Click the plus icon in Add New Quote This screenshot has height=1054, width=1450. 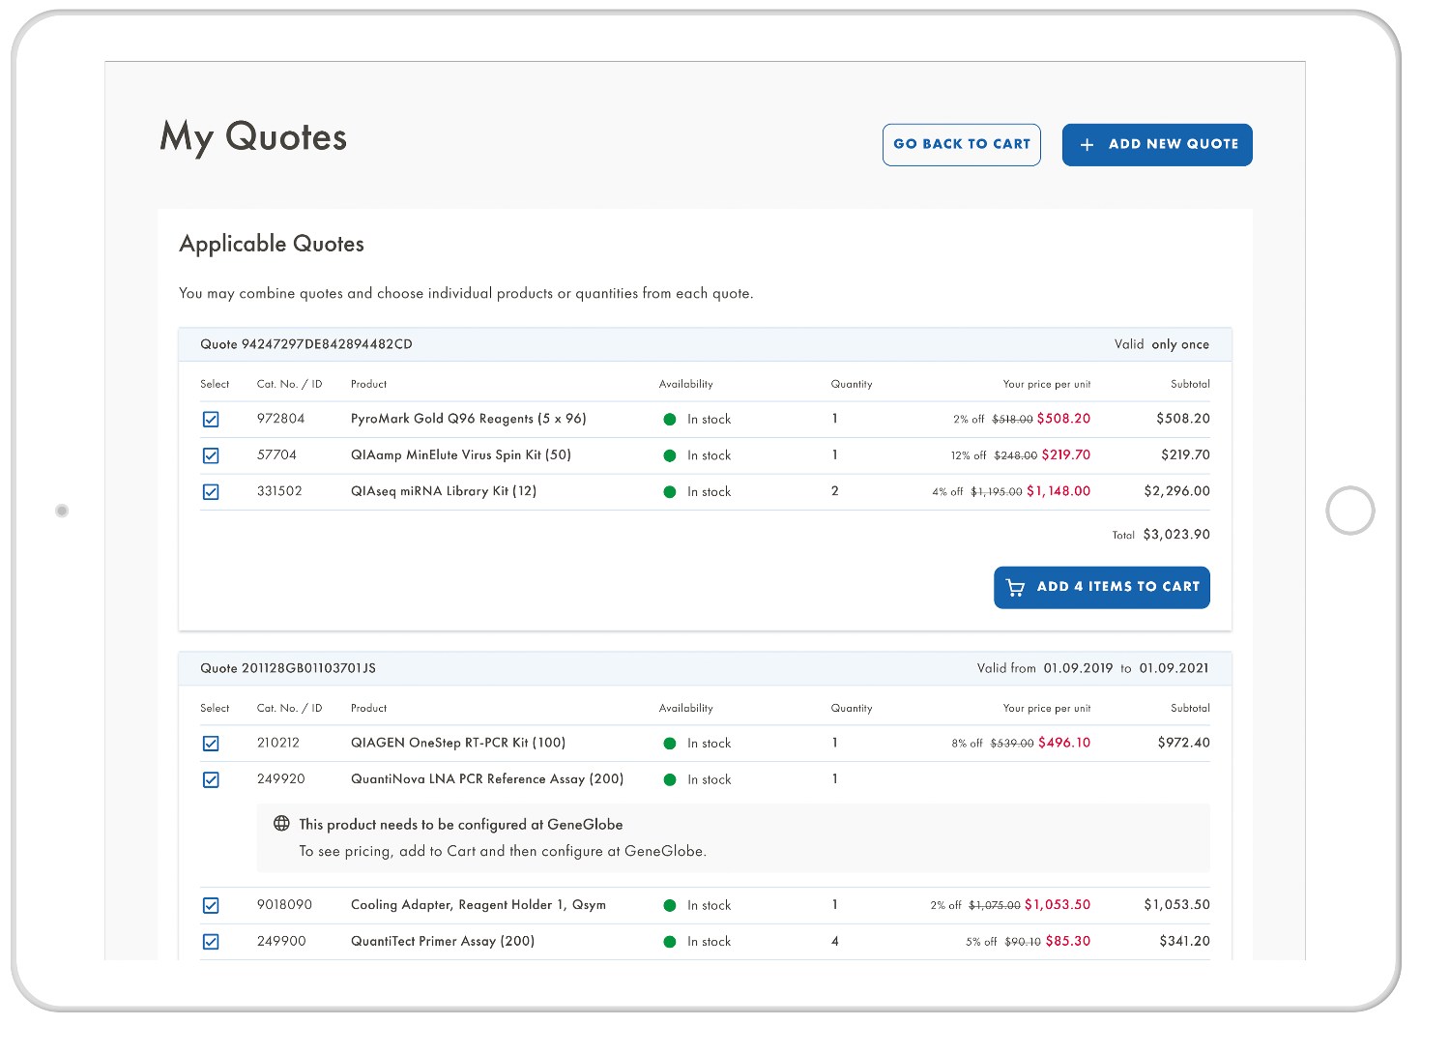point(1087,145)
